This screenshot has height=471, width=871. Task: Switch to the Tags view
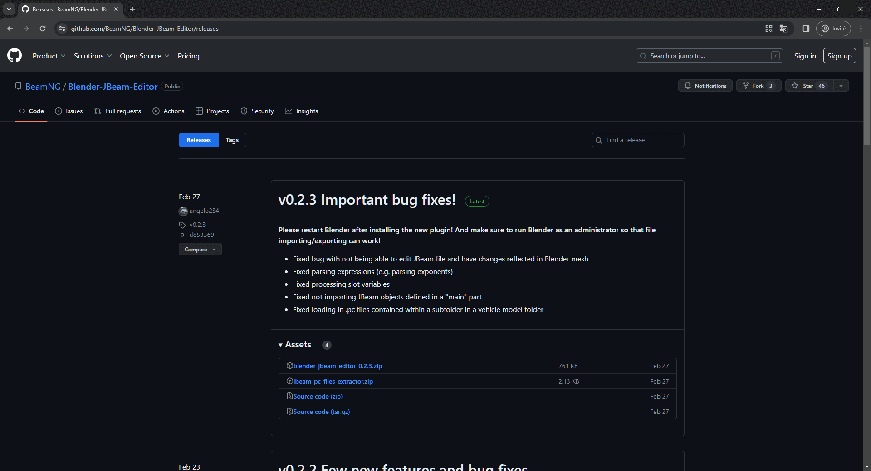coord(232,140)
